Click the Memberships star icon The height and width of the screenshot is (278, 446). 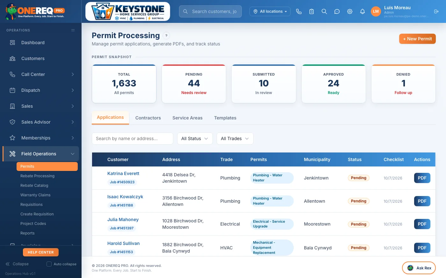pyautogui.click(x=12, y=138)
